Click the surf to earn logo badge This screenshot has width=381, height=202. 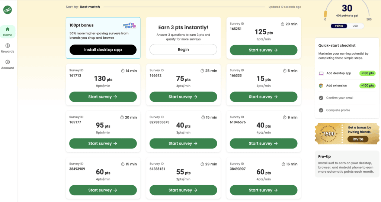pos(129,26)
